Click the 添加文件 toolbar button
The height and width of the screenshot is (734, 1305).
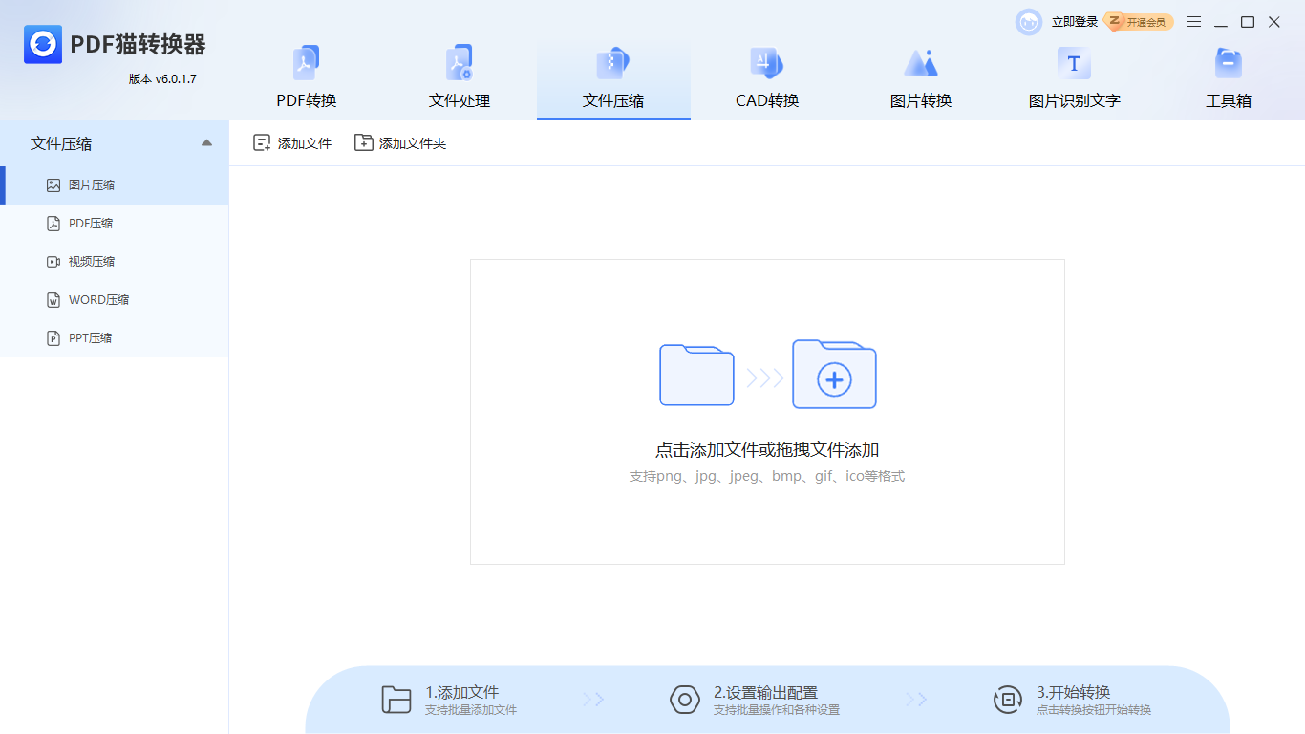(292, 141)
